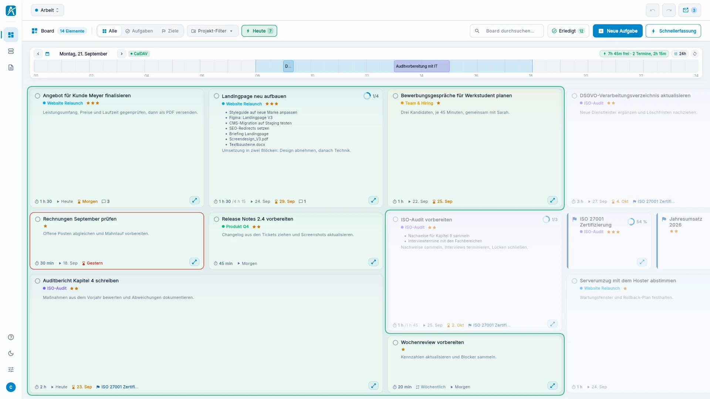
Task: Click the redo arrow icon
Action: click(x=669, y=10)
